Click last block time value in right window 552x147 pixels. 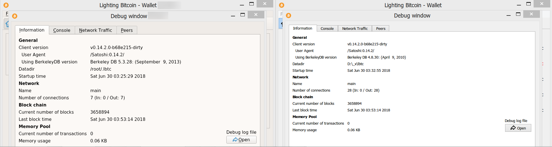point(369,110)
